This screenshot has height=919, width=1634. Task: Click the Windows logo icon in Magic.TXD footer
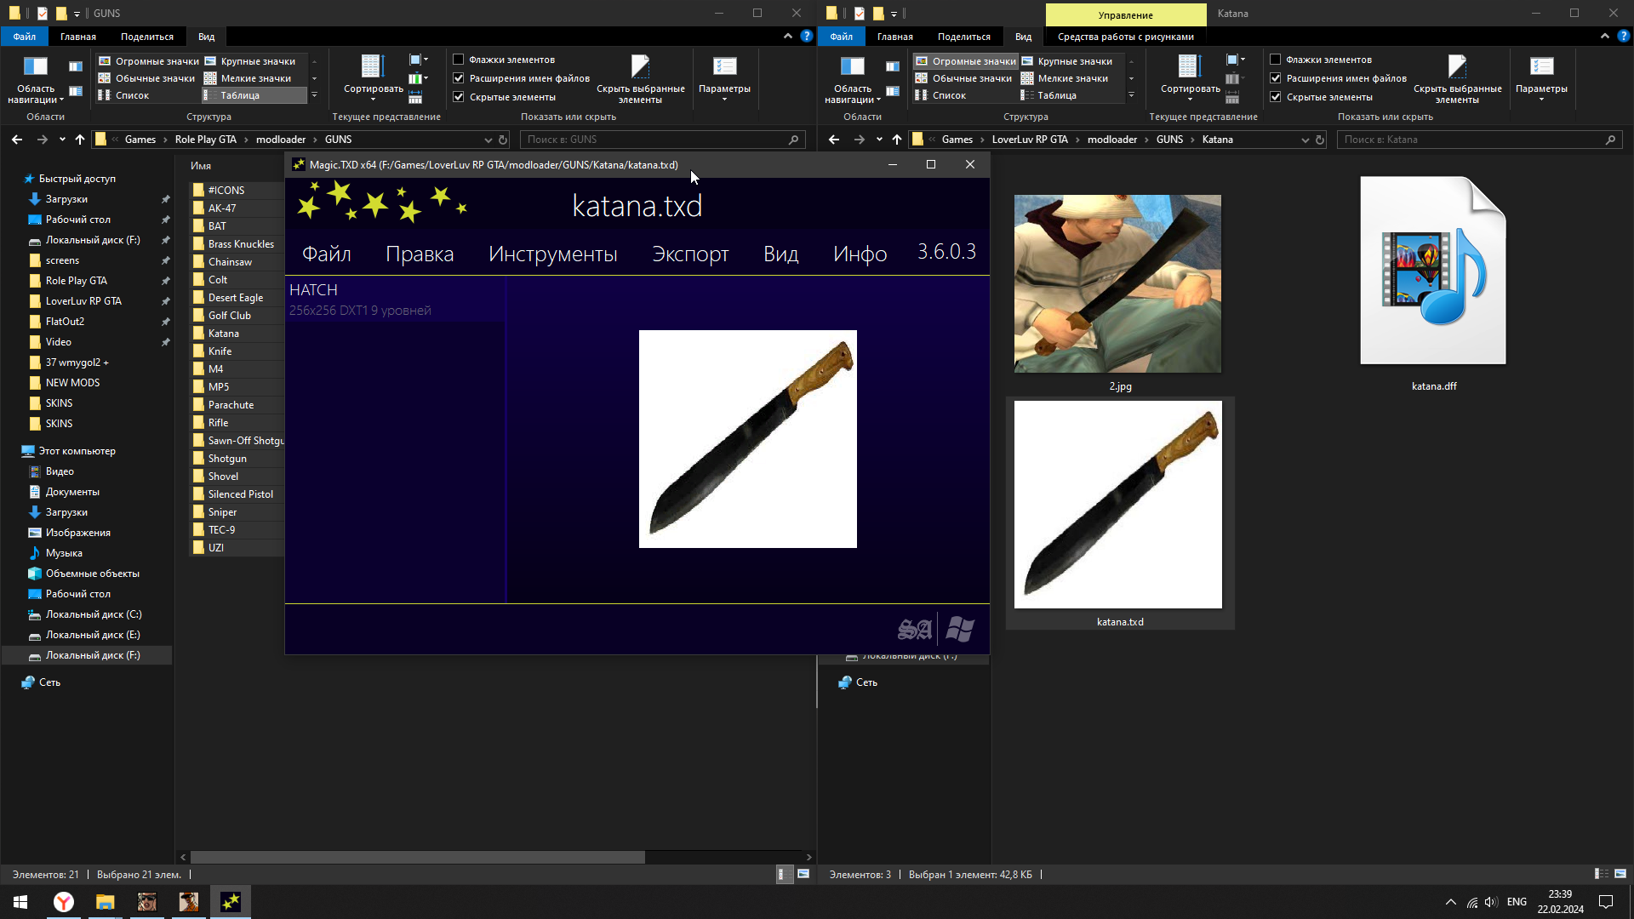(960, 629)
